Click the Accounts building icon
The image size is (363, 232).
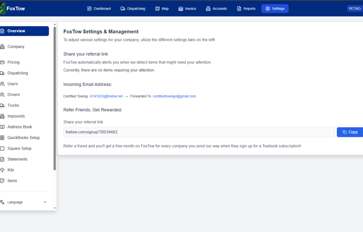click(208, 8)
